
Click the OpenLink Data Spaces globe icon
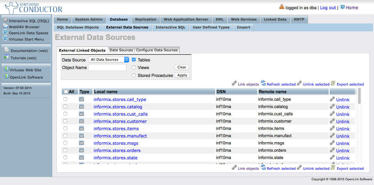point(6,32)
